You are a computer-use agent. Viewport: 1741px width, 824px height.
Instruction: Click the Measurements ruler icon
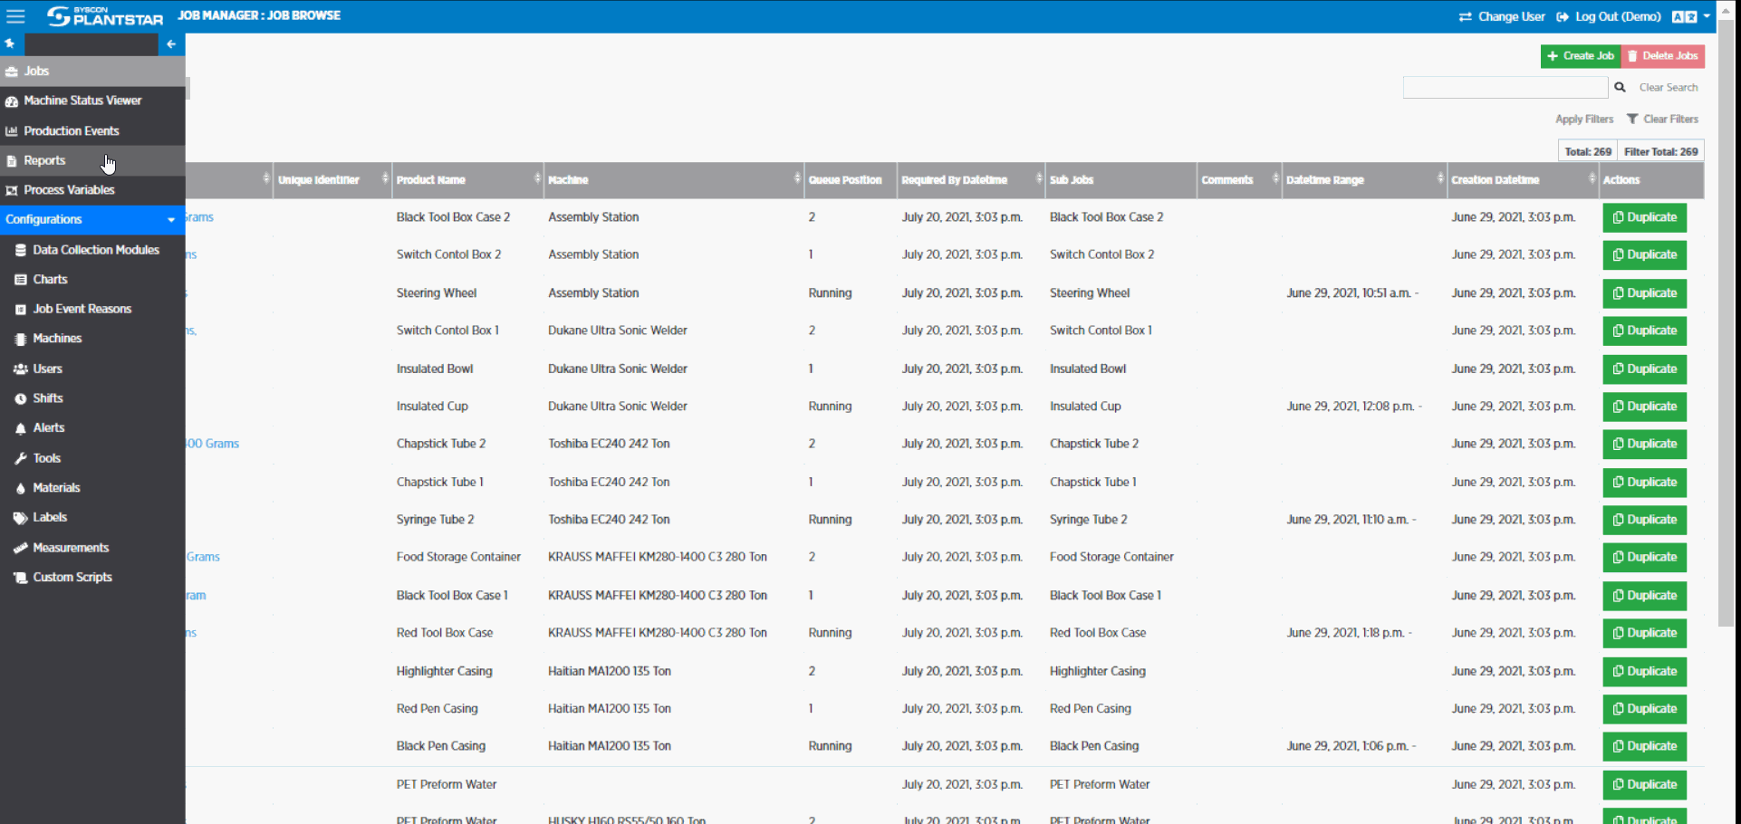21,548
